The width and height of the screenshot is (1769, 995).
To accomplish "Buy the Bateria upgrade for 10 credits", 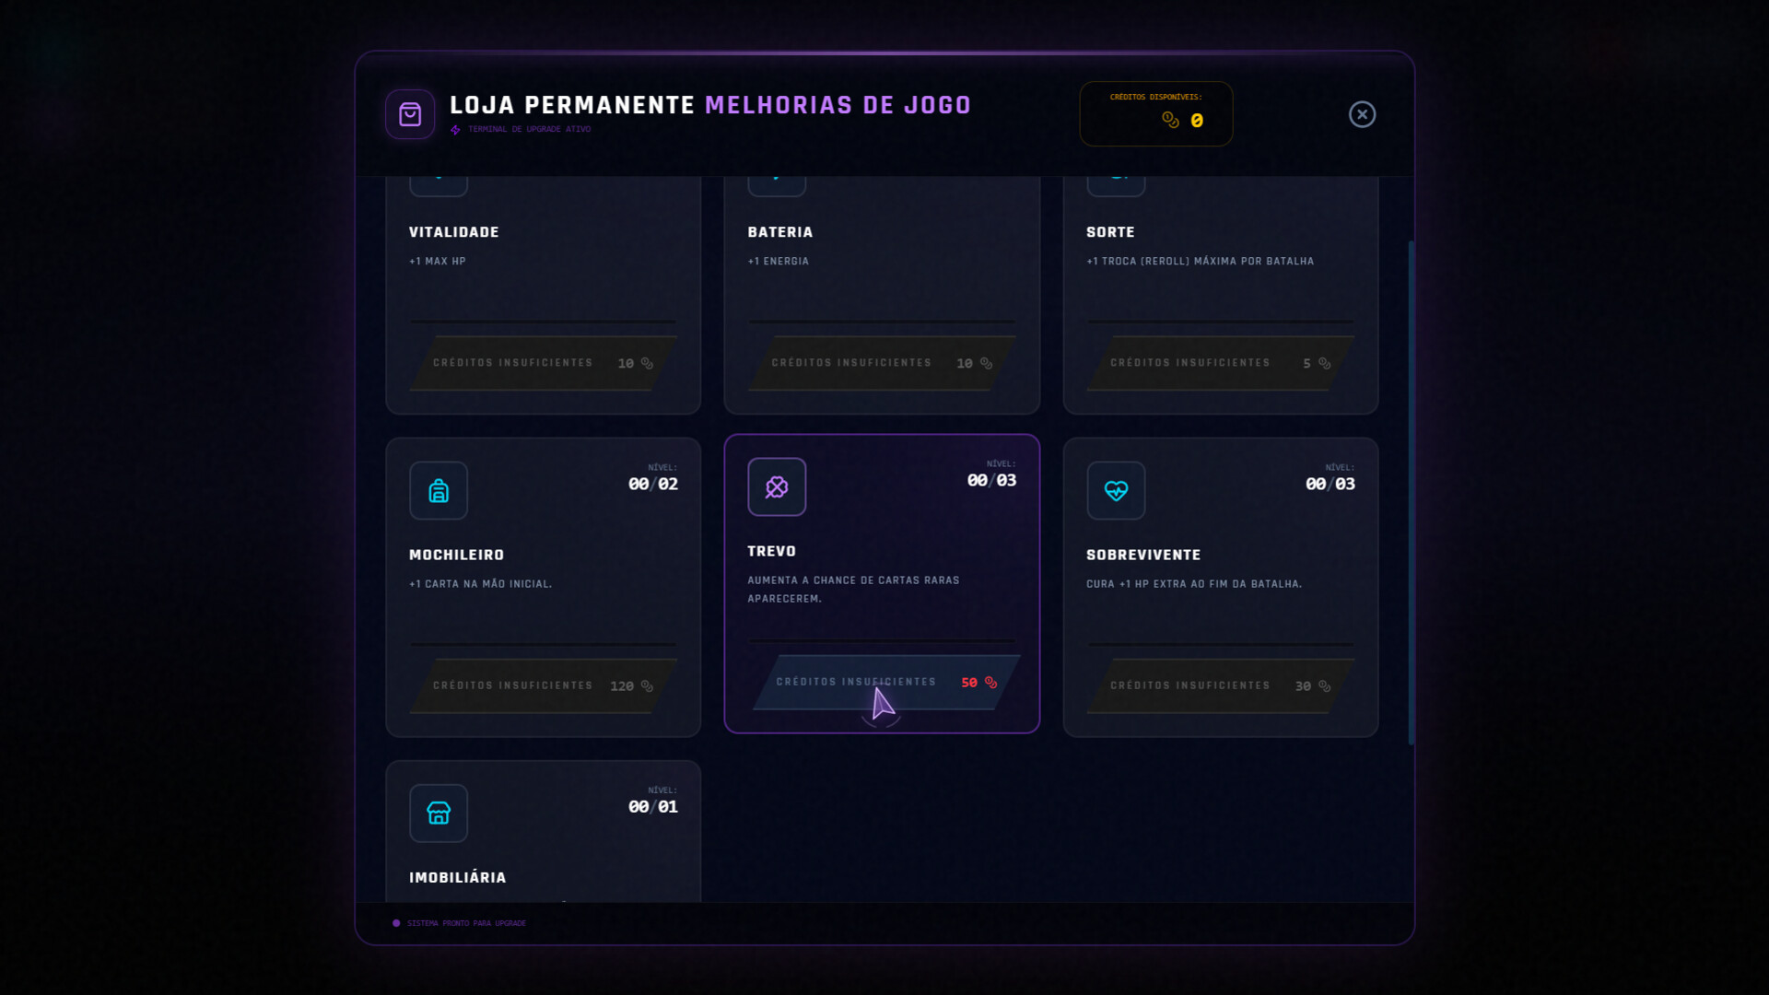I will pyautogui.click(x=882, y=363).
